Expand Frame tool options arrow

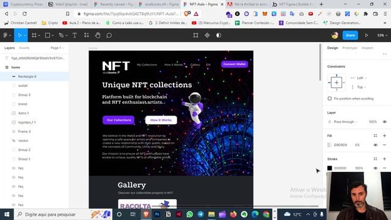(39, 36)
